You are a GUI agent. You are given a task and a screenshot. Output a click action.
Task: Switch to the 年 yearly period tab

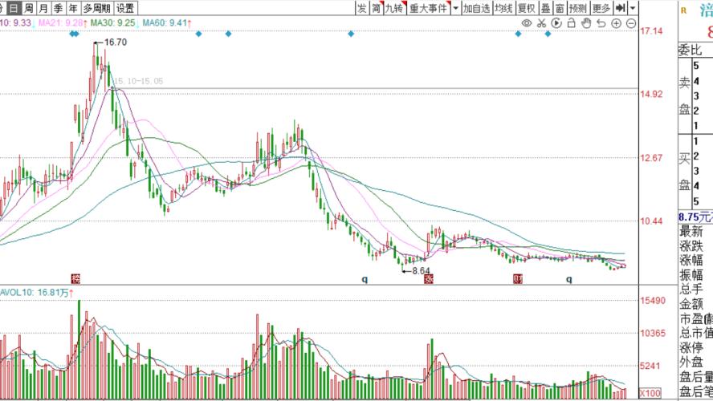[x=73, y=8]
